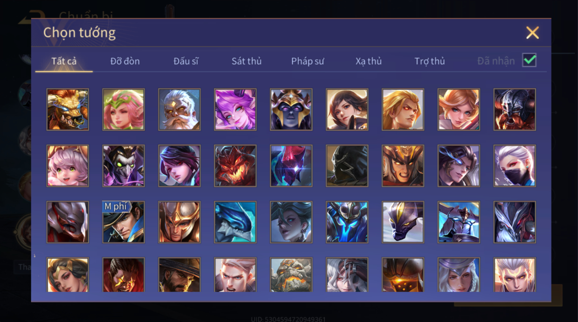Select the green-eyed plague mask hero

click(x=124, y=166)
